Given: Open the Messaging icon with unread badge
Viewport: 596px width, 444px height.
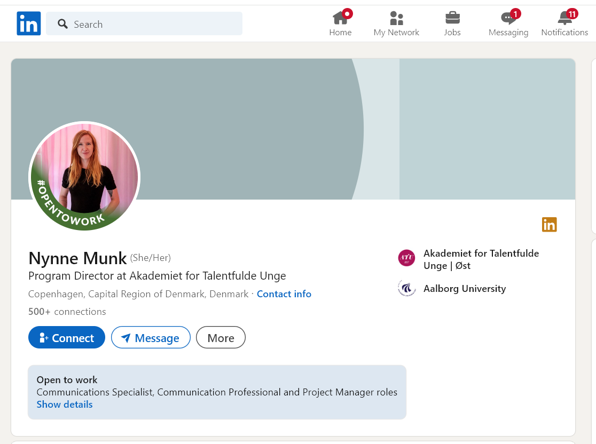Looking at the screenshot, I should point(508,19).
